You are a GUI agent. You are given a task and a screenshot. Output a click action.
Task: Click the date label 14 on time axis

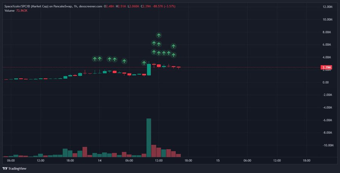[99, 161]
